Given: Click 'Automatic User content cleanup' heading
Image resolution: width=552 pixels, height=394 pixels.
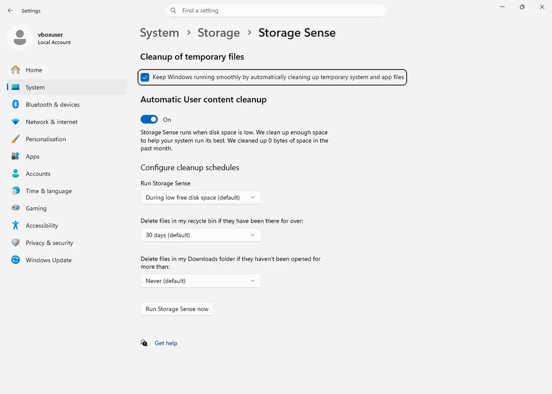Looking at the screenshot, I should (x=203, y=100).
